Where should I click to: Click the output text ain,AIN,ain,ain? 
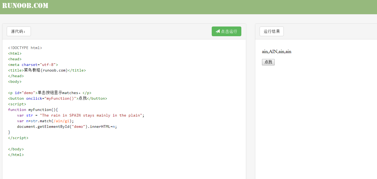pyautogui.click(x=277, y=52)
